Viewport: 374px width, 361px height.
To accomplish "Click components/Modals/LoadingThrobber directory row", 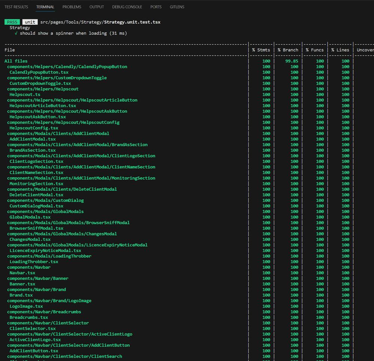I will coord(49,256).
